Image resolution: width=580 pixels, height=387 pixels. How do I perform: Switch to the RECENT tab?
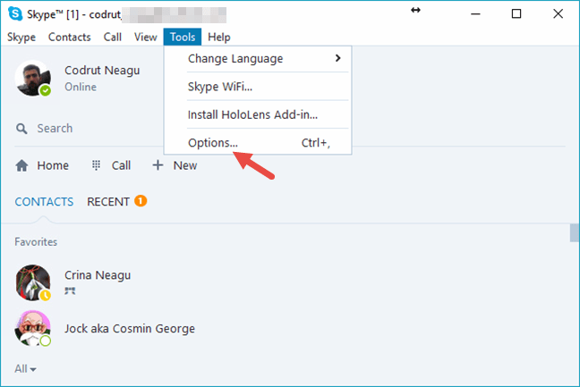108,202
